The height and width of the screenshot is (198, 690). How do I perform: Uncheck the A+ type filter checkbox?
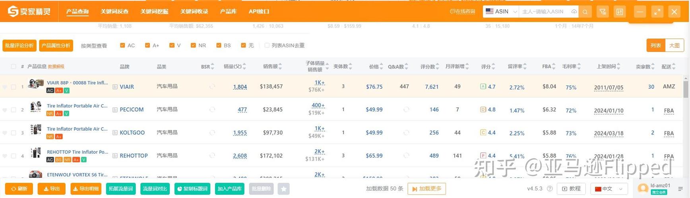point(147,45)
